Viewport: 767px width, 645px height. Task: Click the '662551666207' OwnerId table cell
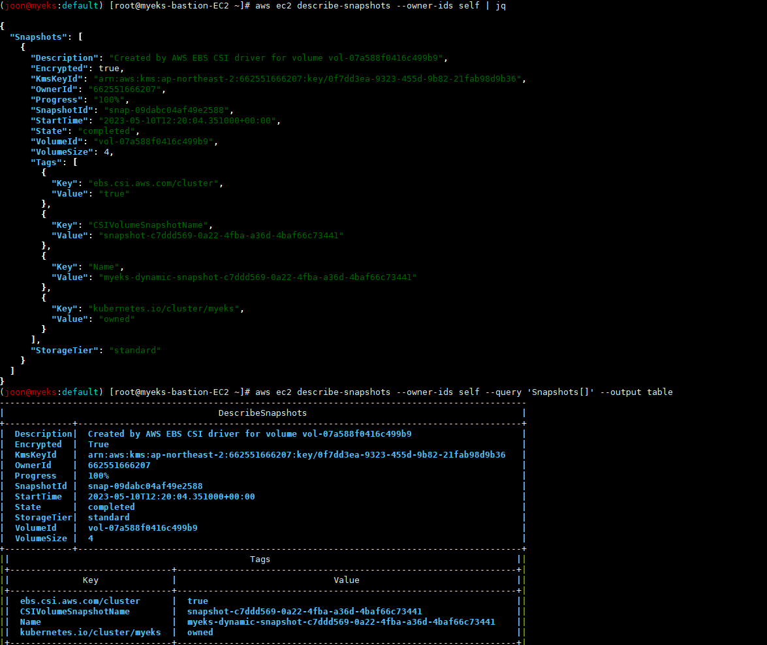tap(119, 465)
